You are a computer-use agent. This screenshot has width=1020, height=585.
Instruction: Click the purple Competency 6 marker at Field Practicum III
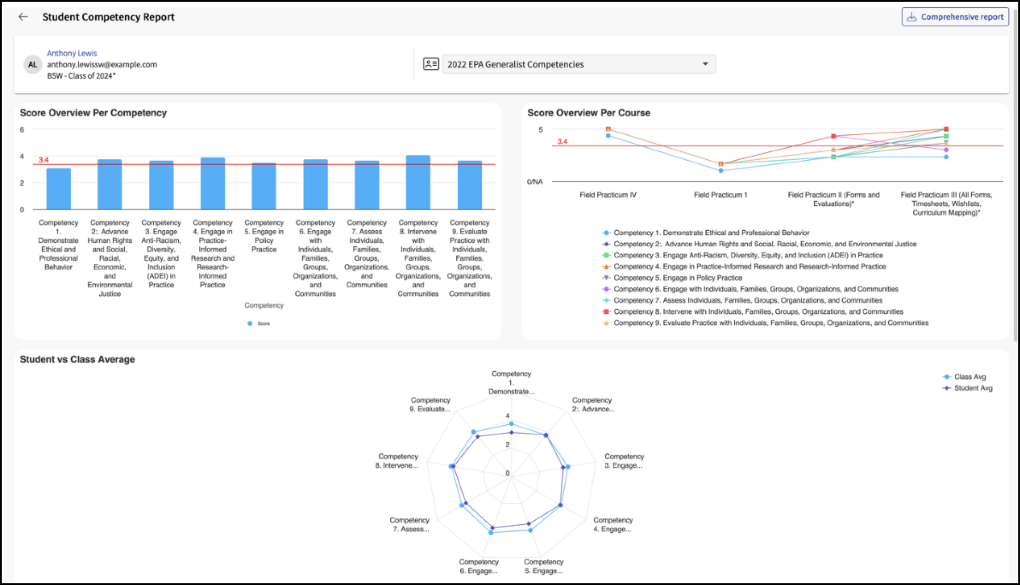pyautogui.click(x=946, y=150)
